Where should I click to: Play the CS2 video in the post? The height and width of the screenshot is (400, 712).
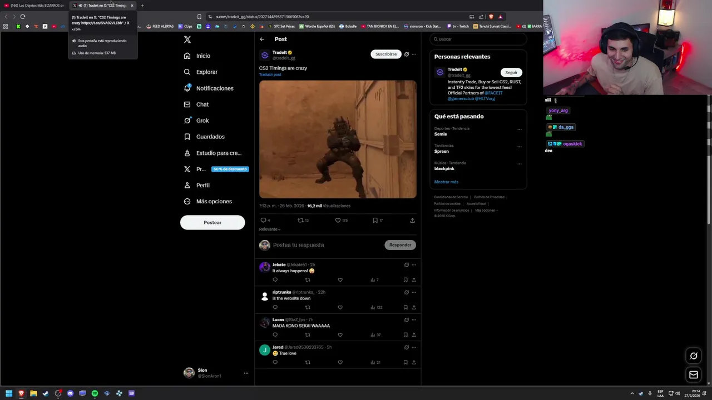coord(338,139)
